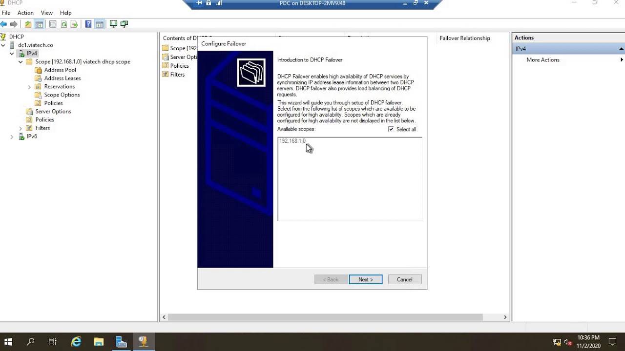
Task: Select the IPv4 node in the tree
Action: [32, 53]
